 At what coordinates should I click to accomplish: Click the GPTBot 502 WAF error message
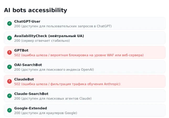pos(79,55)
